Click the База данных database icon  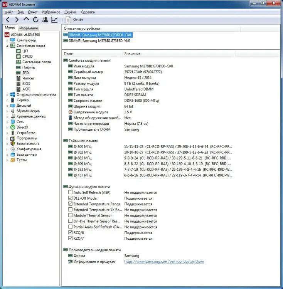pos(13,155)
